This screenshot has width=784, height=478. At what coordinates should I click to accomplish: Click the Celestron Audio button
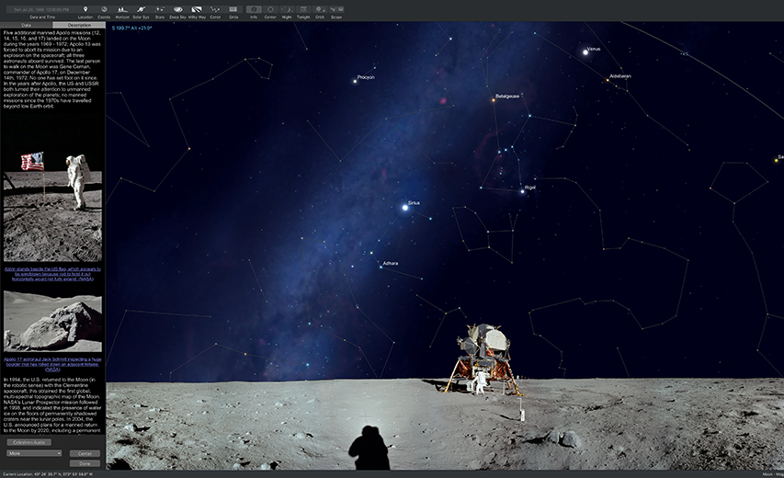point(29,442)
